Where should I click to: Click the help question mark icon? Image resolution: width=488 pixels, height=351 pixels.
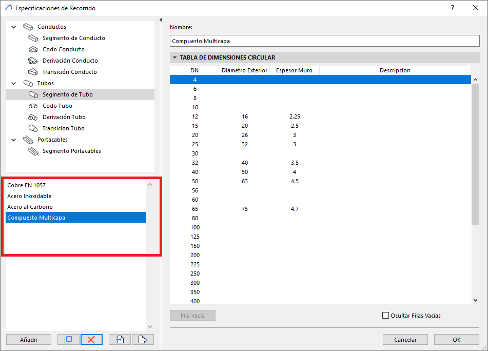coord(453,8)
